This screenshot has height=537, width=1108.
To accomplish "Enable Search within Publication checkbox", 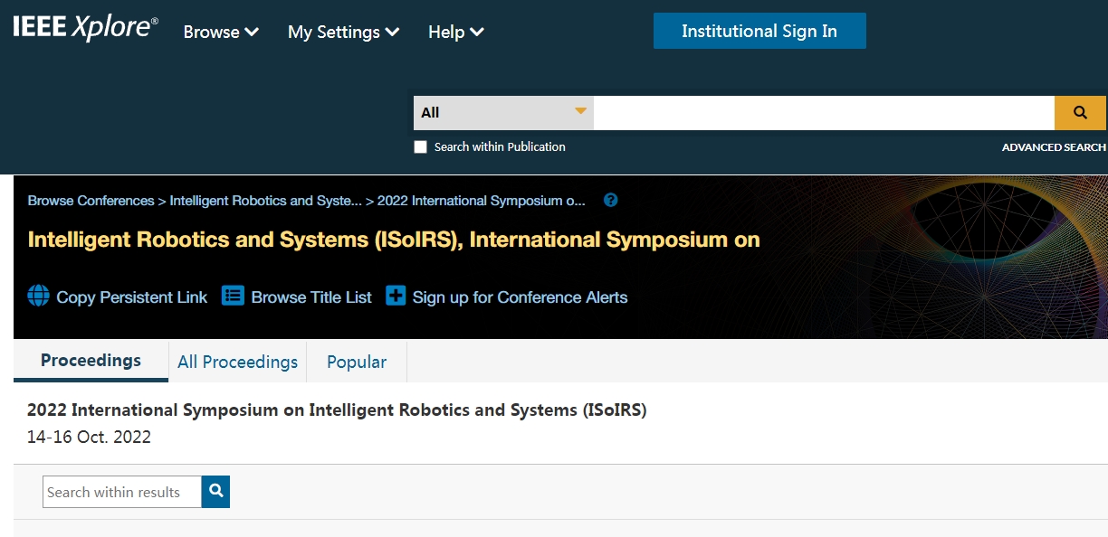I will [420, 147].
